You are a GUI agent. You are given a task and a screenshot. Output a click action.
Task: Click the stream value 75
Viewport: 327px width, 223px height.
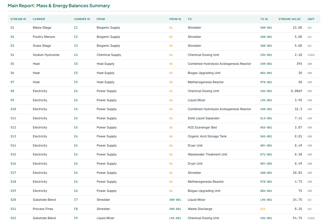300,191
